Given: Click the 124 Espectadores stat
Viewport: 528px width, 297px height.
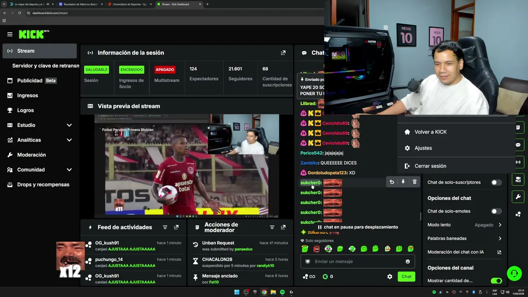Looking at the screenshot, I should coord(204,74).
